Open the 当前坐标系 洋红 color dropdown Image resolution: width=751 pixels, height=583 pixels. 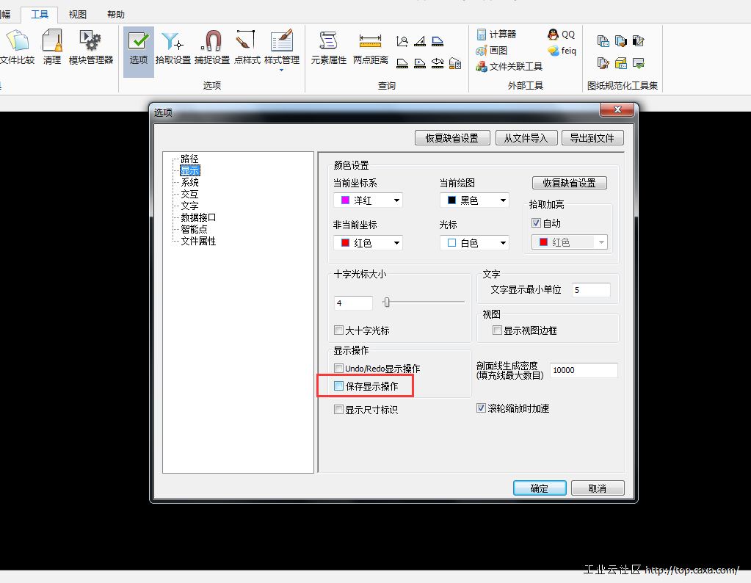(x=368, y=200)
